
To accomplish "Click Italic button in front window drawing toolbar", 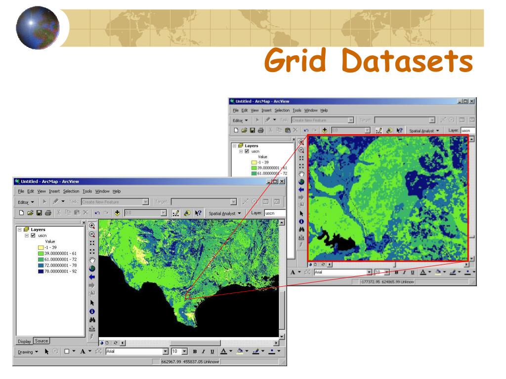I will pyautogui.click(x=203, y=351).
